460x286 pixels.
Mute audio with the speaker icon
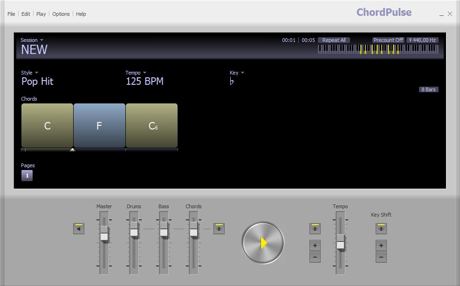(79, 229)
